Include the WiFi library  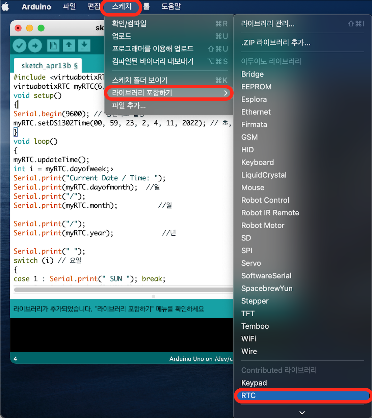coord(302,339)
